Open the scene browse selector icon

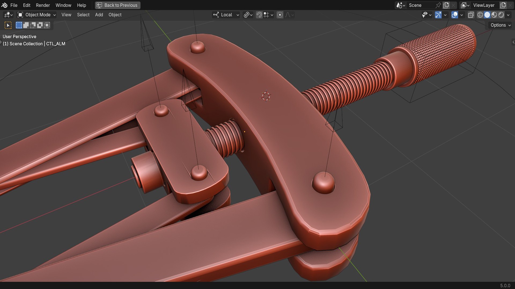(401, 5)
